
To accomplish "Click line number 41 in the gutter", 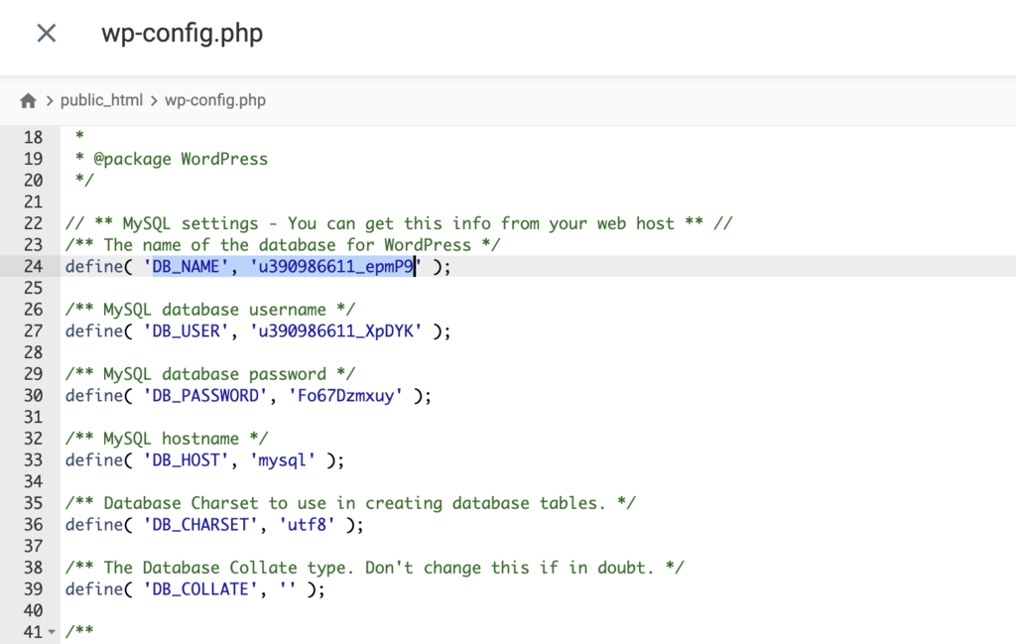I will point(33,631).
